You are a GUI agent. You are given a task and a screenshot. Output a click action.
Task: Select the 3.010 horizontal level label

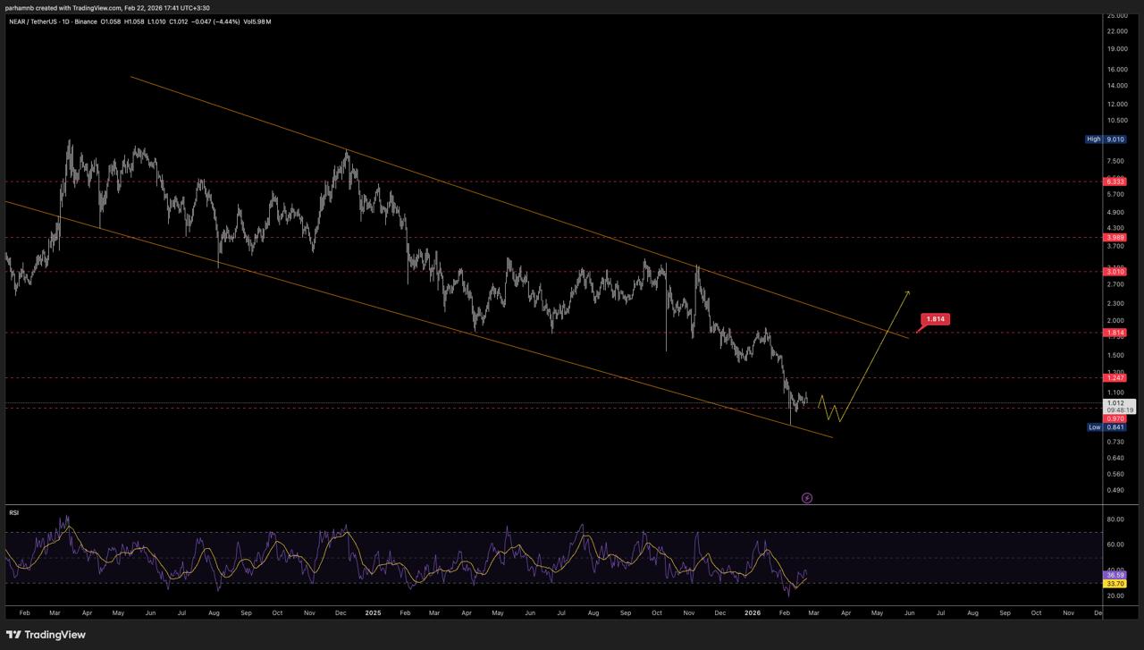point(1115,271)
